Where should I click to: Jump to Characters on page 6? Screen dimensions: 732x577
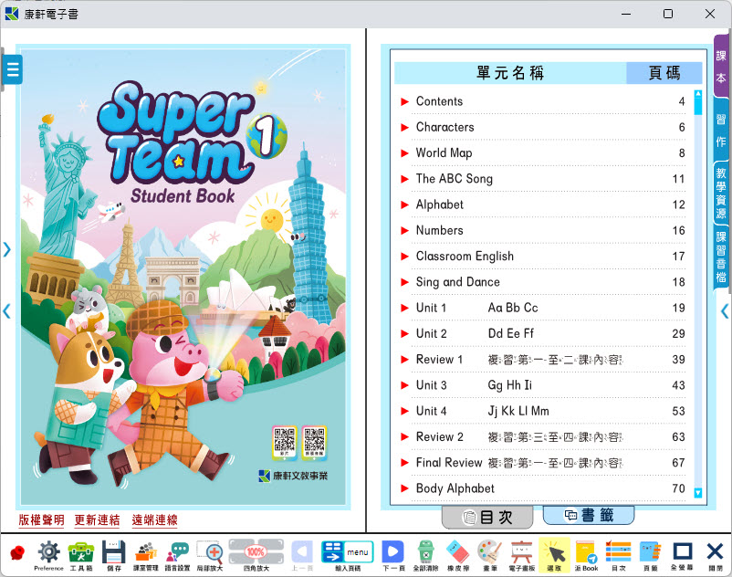click(x=543, y=127)
